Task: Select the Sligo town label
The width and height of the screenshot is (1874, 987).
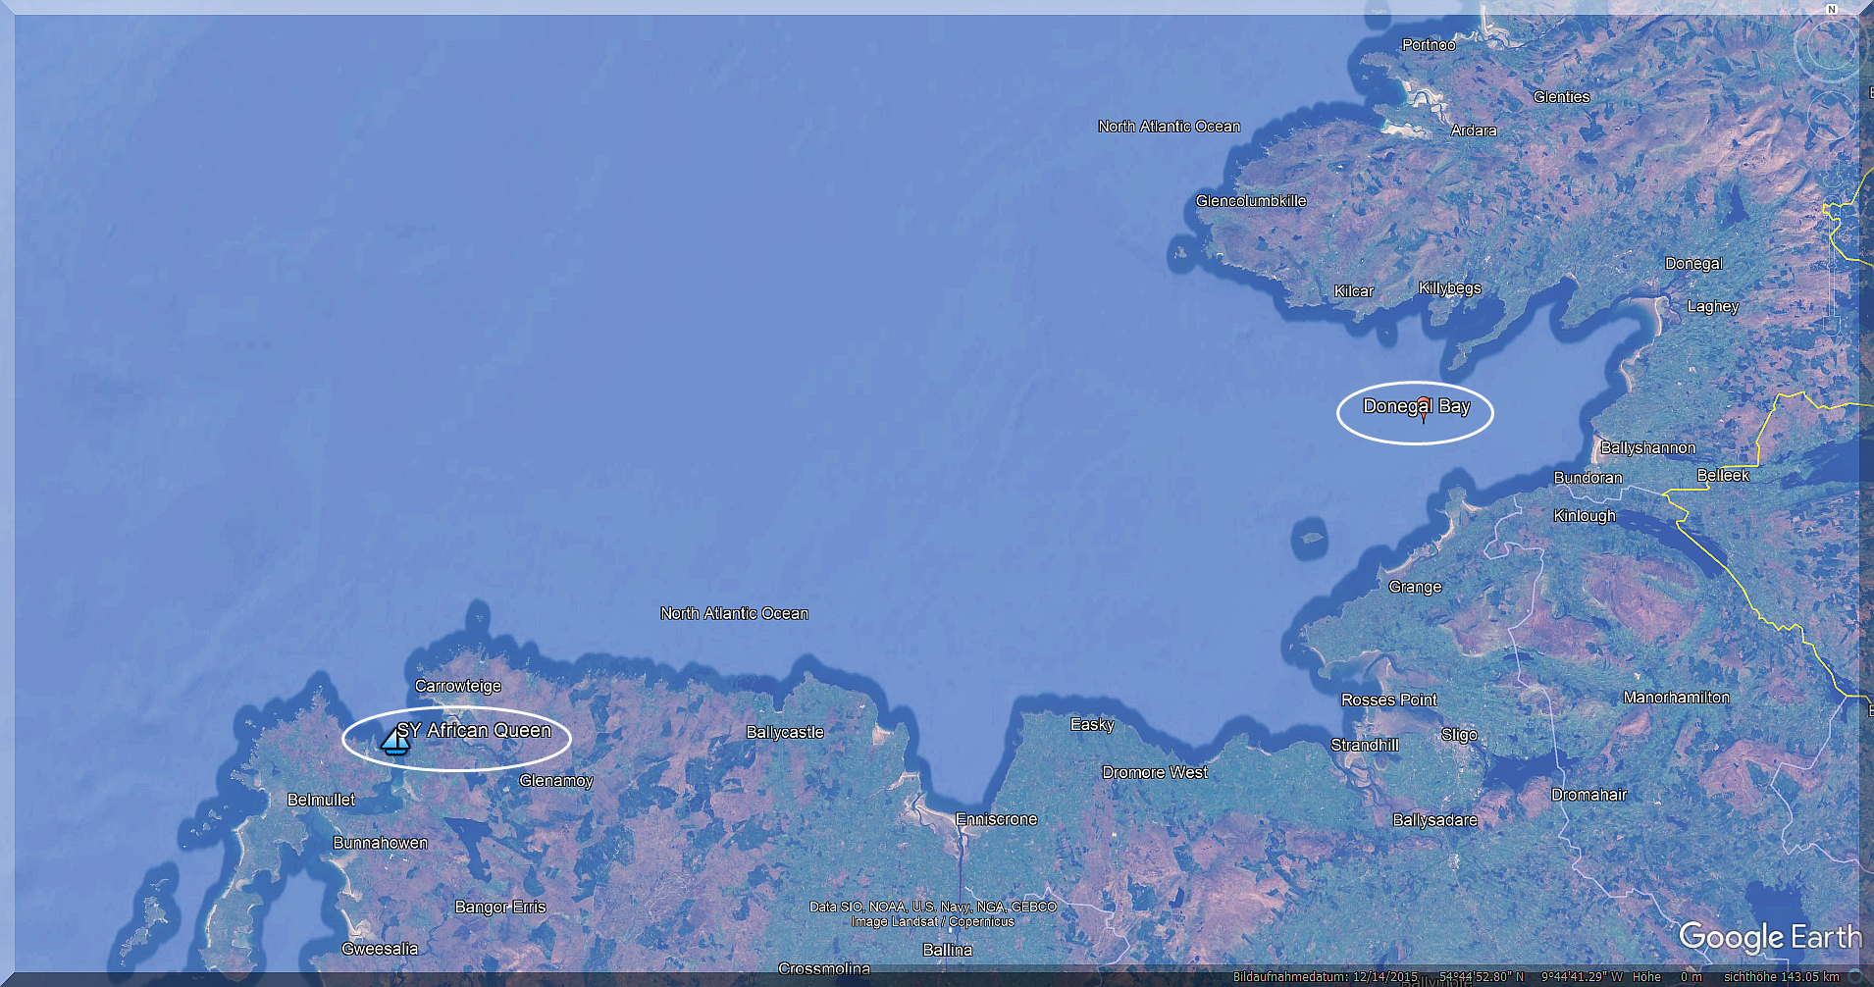Action: (x=1459, y=735)
